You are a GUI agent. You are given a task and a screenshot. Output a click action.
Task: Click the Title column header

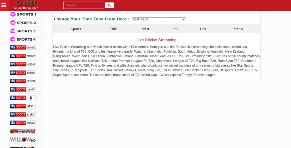[113, 29]
